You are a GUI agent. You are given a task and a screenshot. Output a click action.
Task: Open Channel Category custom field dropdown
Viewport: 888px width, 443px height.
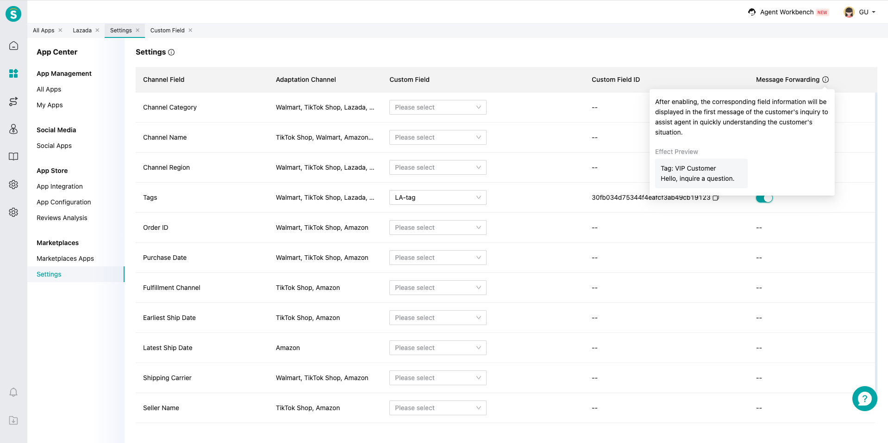click(x=438, y=107)
